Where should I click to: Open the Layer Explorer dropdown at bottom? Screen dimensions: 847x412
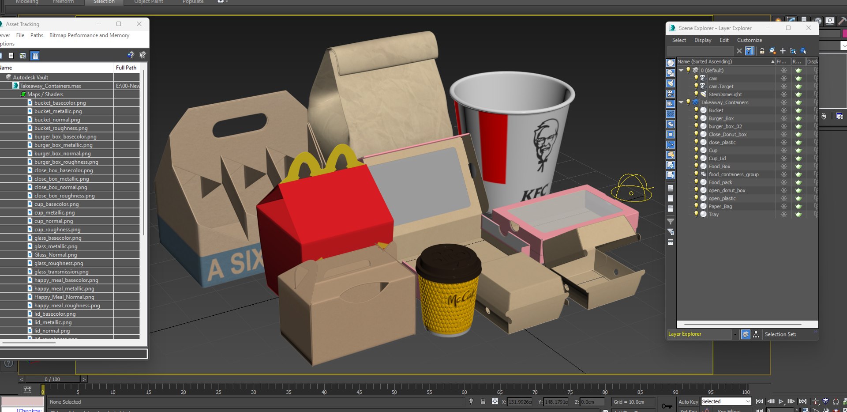[x=735, y=334]
